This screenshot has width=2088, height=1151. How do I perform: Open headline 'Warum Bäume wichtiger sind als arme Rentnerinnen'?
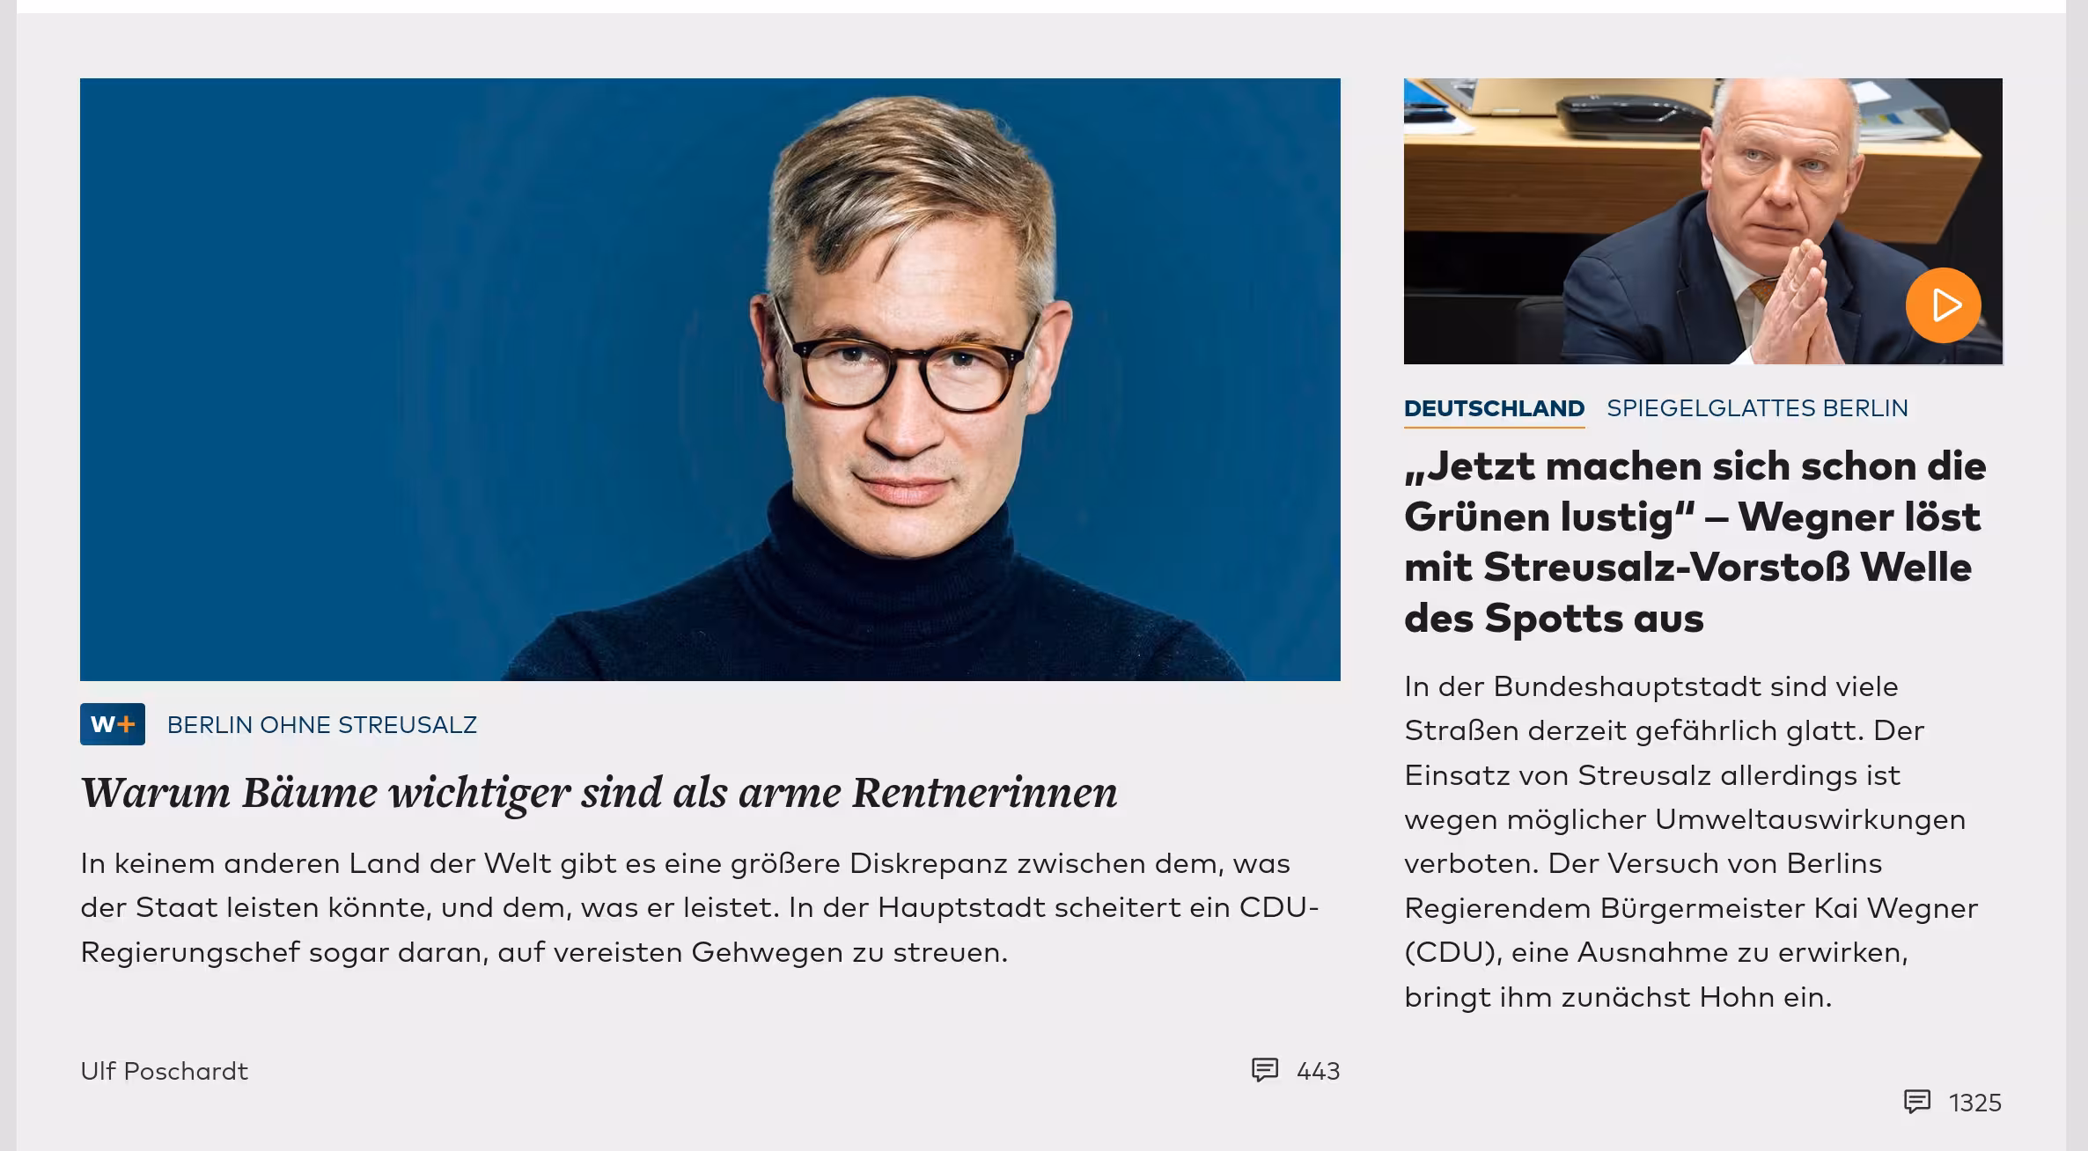point(599,793)
